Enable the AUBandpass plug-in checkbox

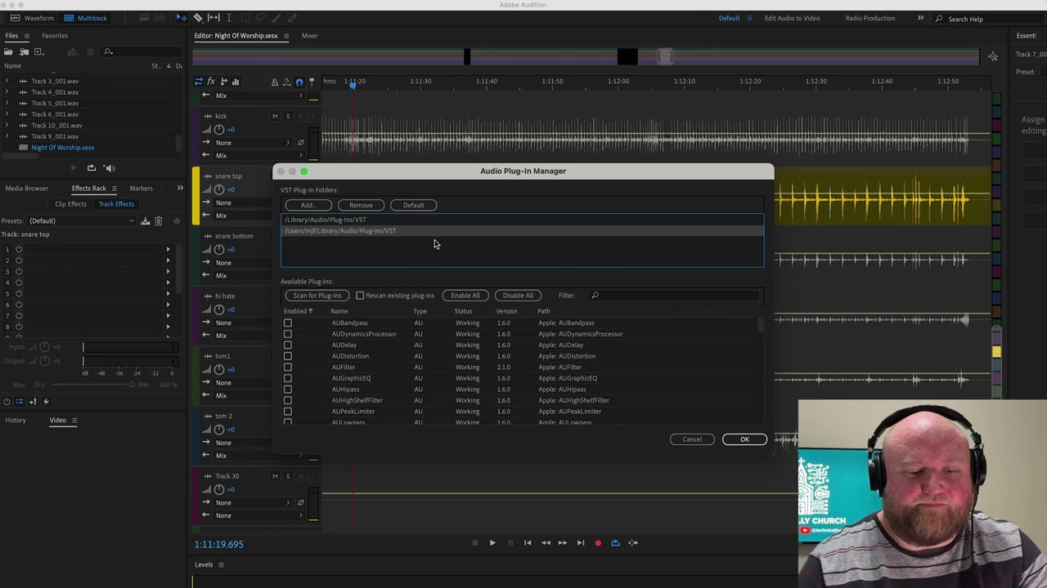pos(287,323)
